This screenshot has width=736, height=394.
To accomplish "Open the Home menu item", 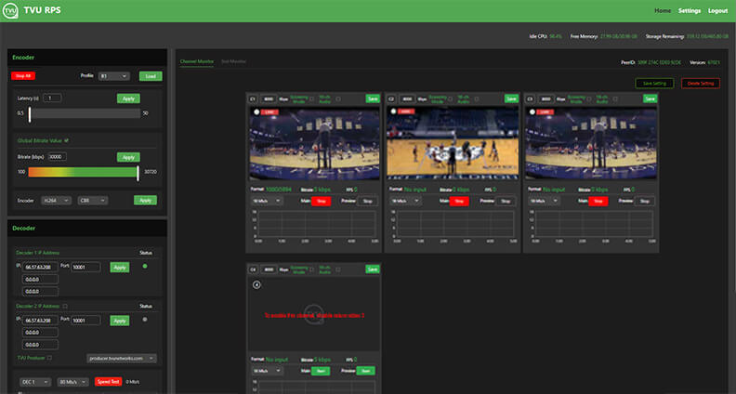I will coord(663,11).
